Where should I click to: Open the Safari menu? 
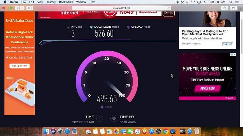(14, 2)
